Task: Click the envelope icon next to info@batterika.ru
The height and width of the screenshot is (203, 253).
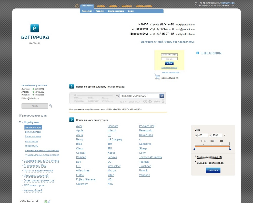Action: pyautogui.click(x=23, y=98)
